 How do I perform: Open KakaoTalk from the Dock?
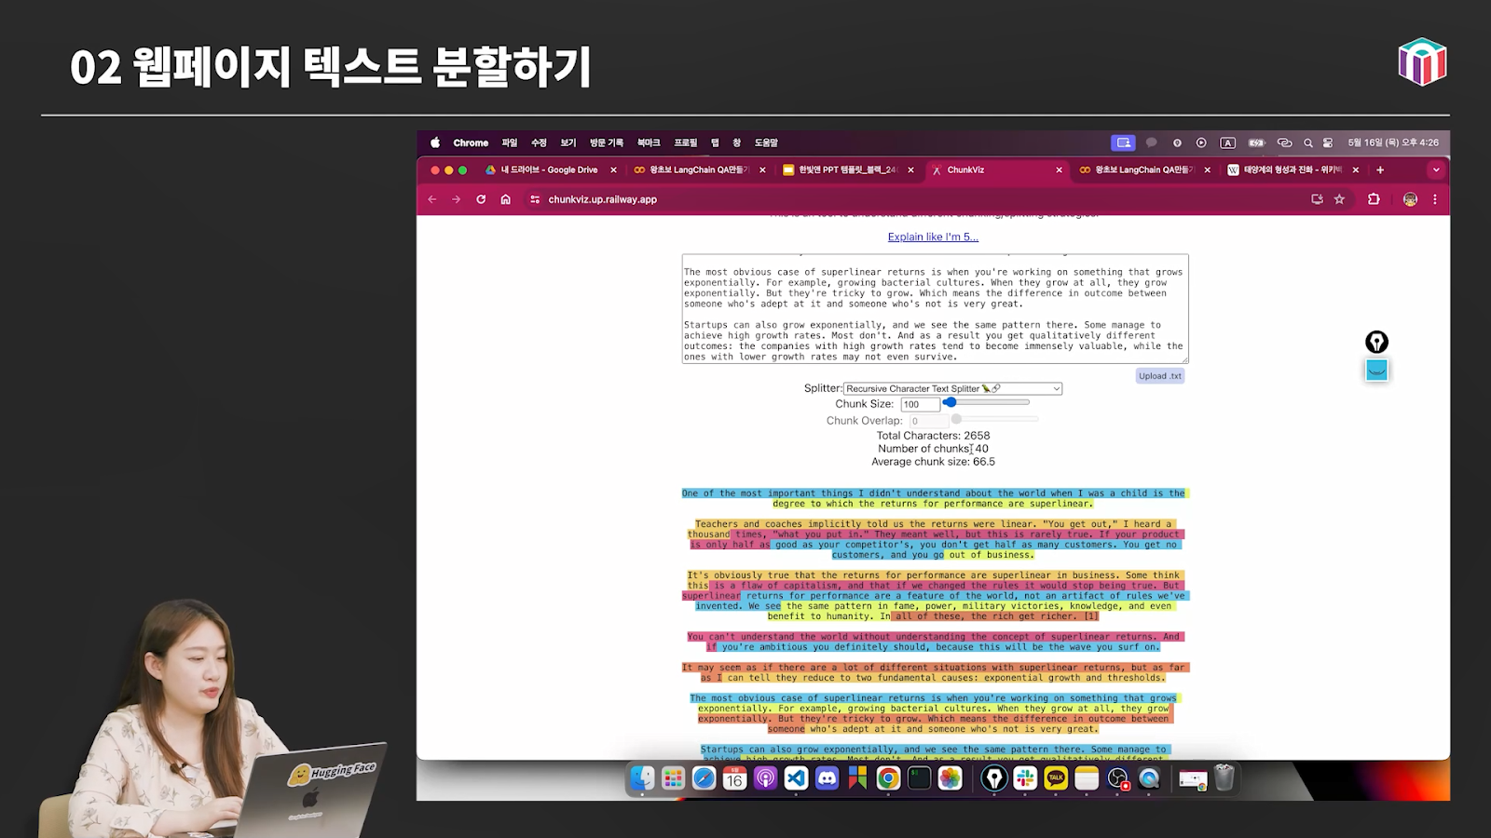pos(1056,777)
